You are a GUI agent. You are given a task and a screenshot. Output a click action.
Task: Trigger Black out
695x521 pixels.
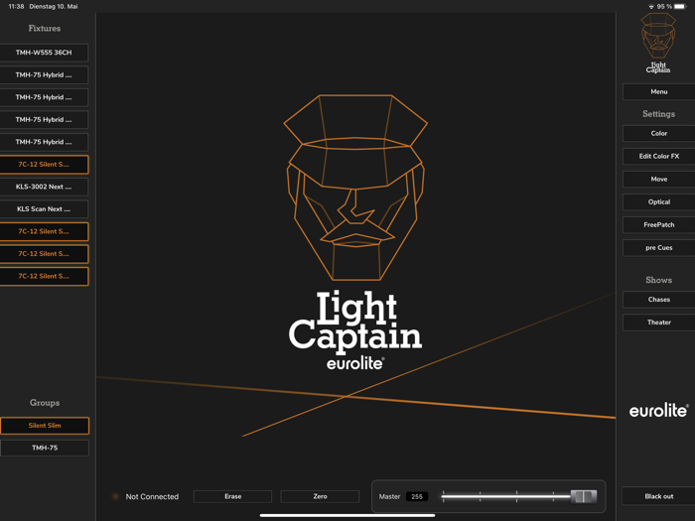tap(658, 496)
